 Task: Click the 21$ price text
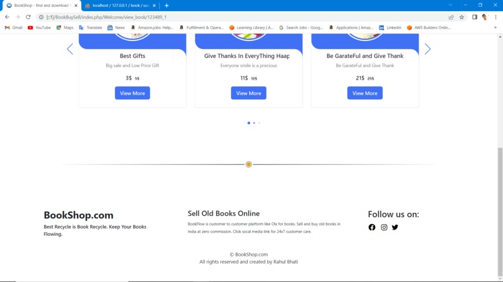(x=360, y=78)
